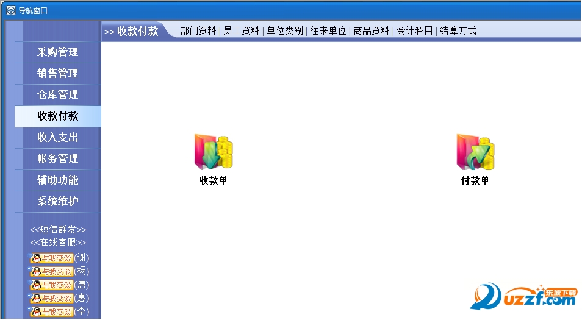Open 单位类别 unit category link

(285, 30)
